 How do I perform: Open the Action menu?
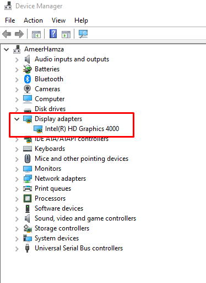point(33,20)
